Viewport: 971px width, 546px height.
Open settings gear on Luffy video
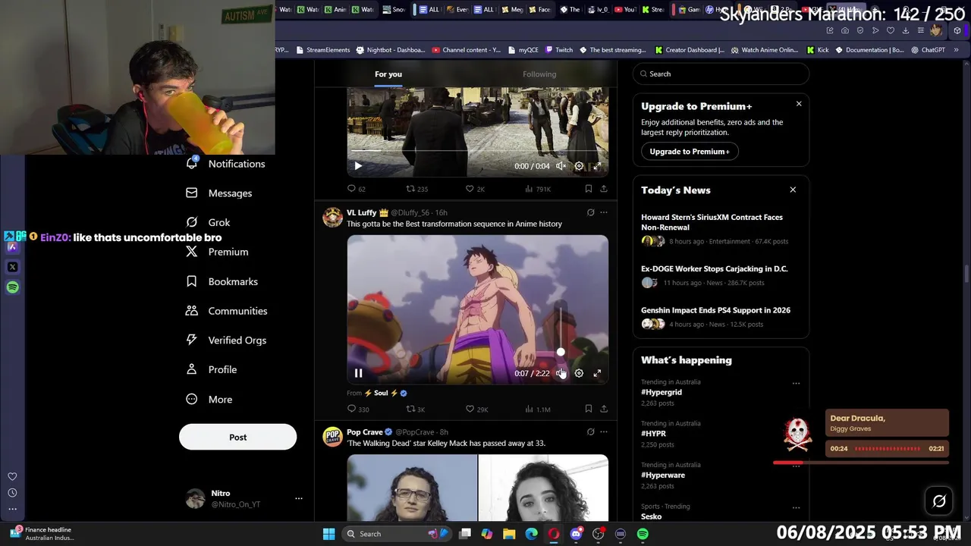579,373
